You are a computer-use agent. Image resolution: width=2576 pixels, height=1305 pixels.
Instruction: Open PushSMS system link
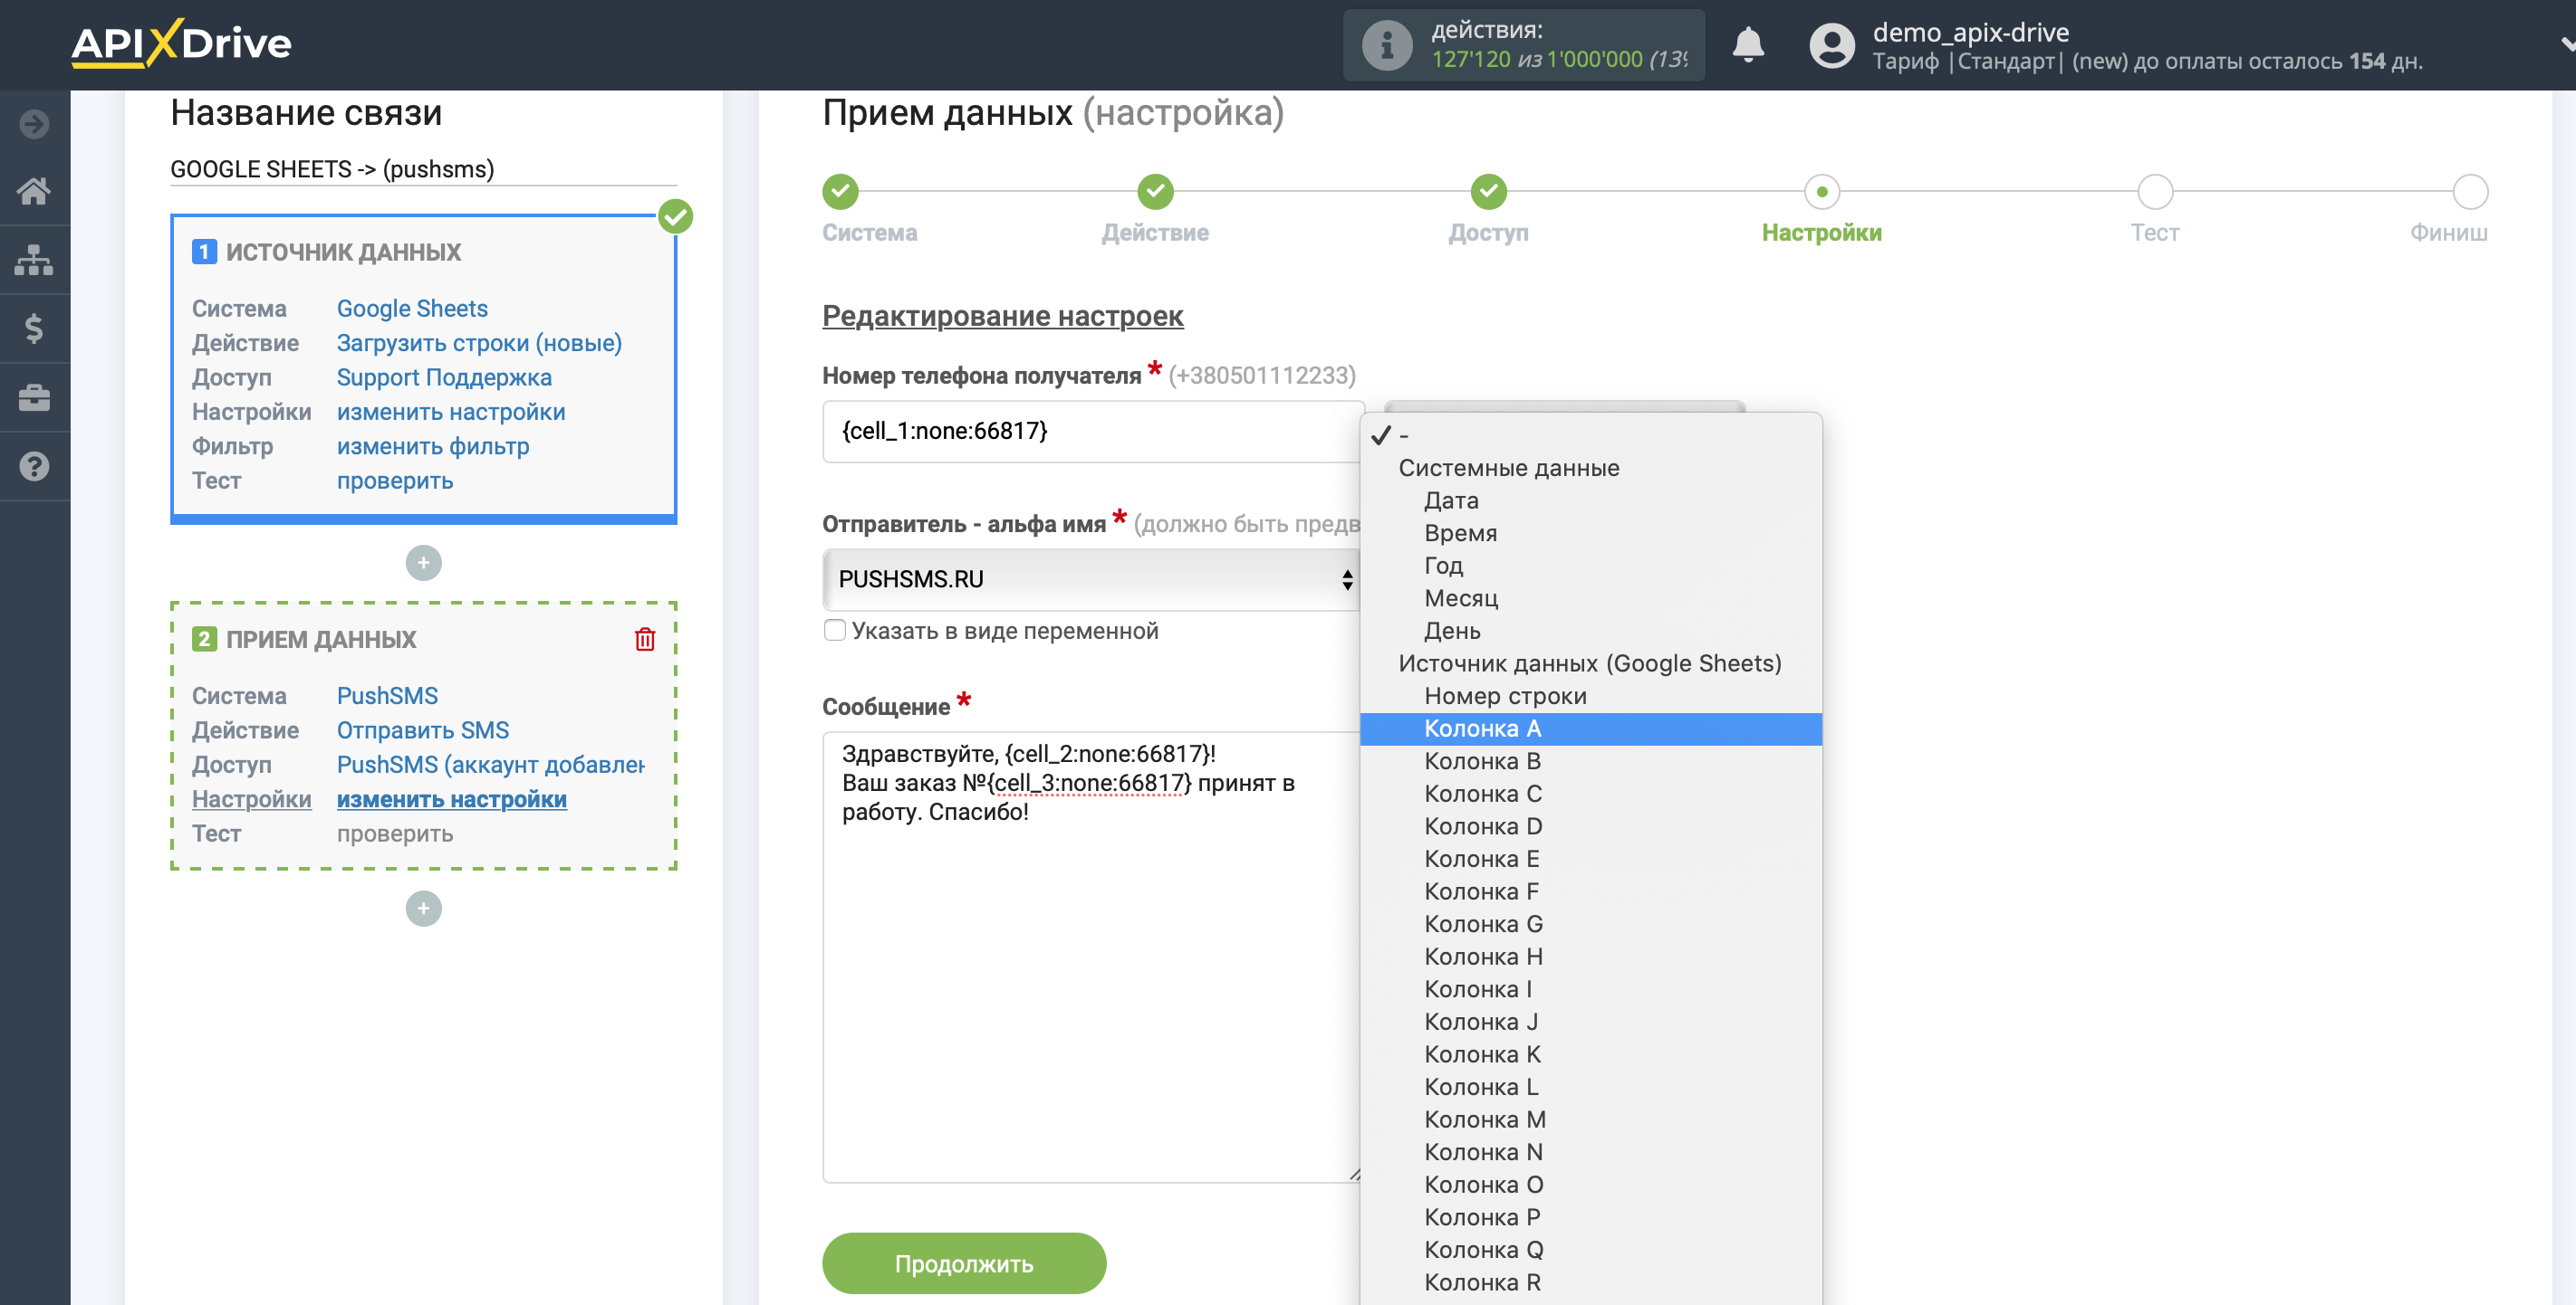pos(387,697)
